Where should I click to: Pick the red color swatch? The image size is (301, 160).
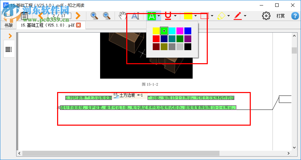point(156,39)
